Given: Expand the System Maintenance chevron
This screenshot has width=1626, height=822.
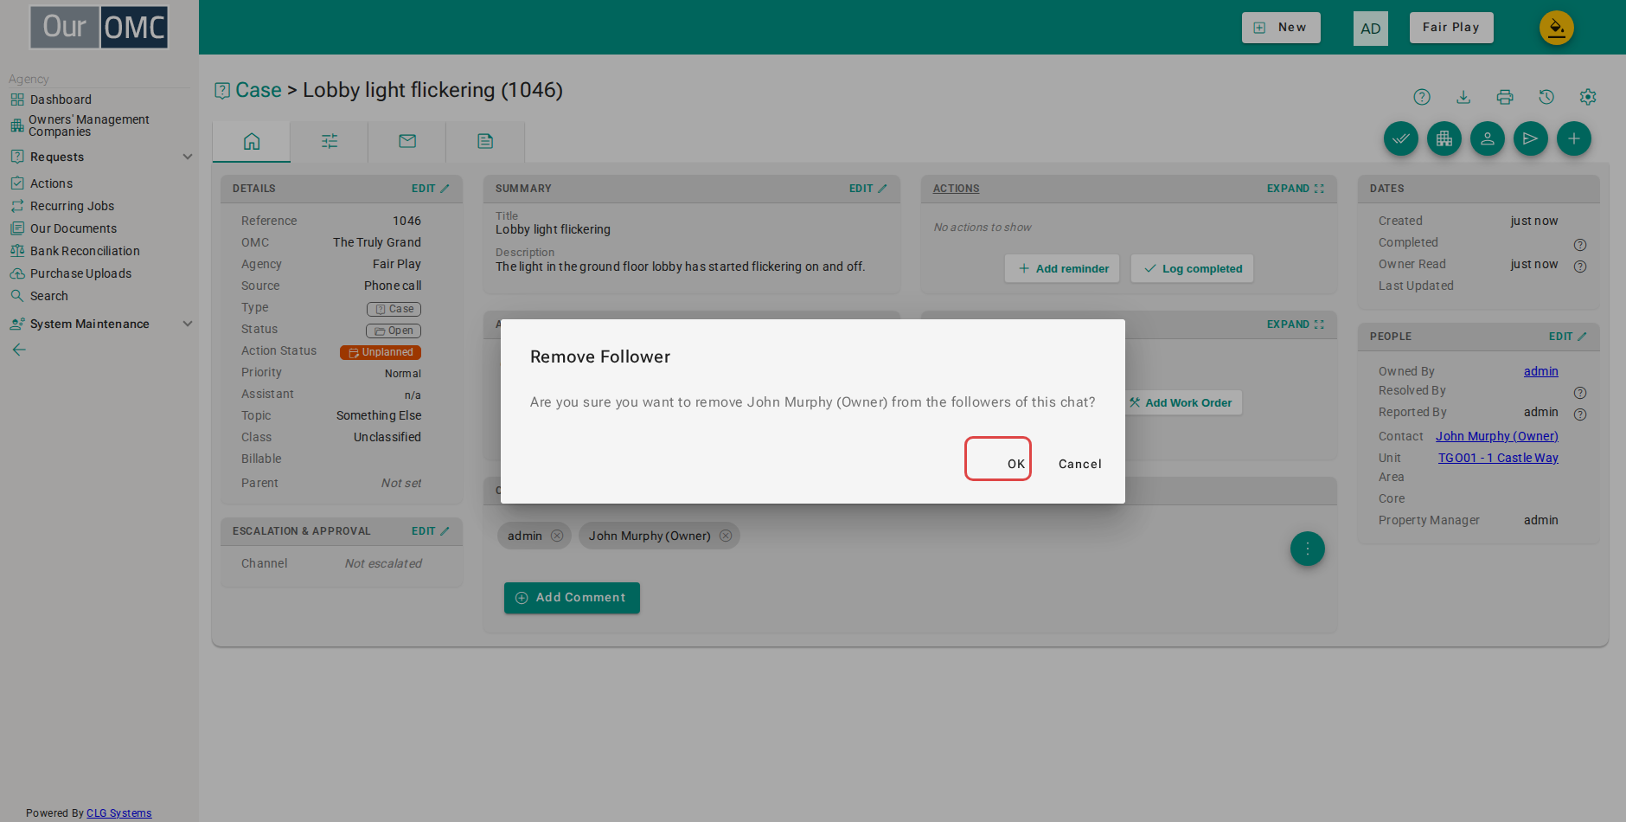Looking at the screenshot, I should pos(188,324).
